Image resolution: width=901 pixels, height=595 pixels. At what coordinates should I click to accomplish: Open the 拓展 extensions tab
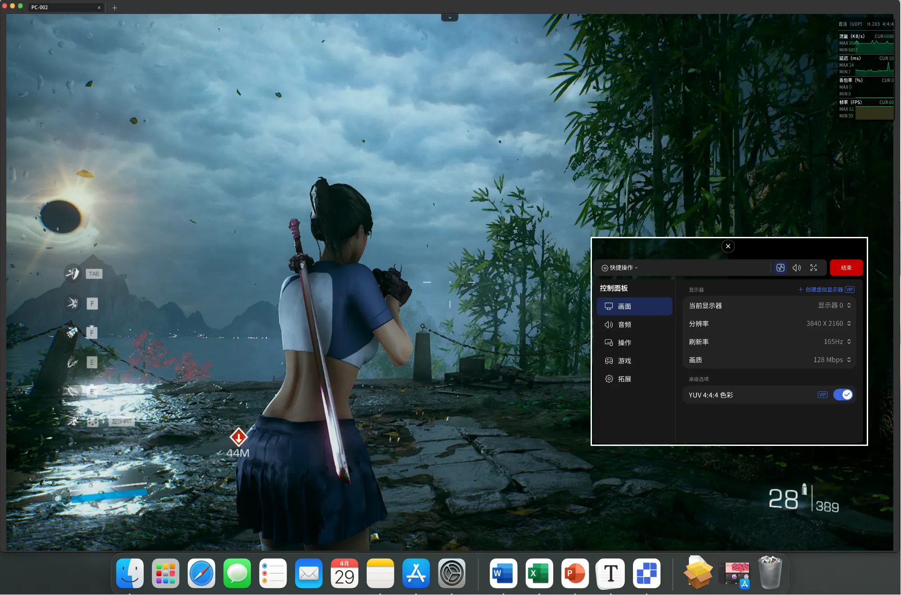(x=634, y=379)
